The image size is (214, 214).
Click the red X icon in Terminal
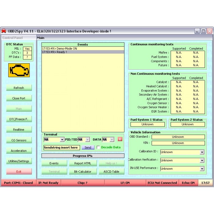[120, 139]
